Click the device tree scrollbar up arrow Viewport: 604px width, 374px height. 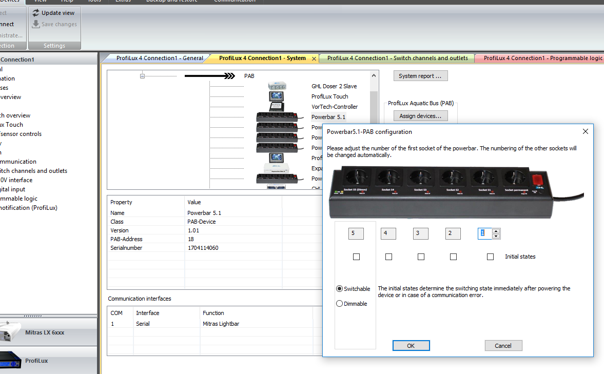tap(374, 75)
